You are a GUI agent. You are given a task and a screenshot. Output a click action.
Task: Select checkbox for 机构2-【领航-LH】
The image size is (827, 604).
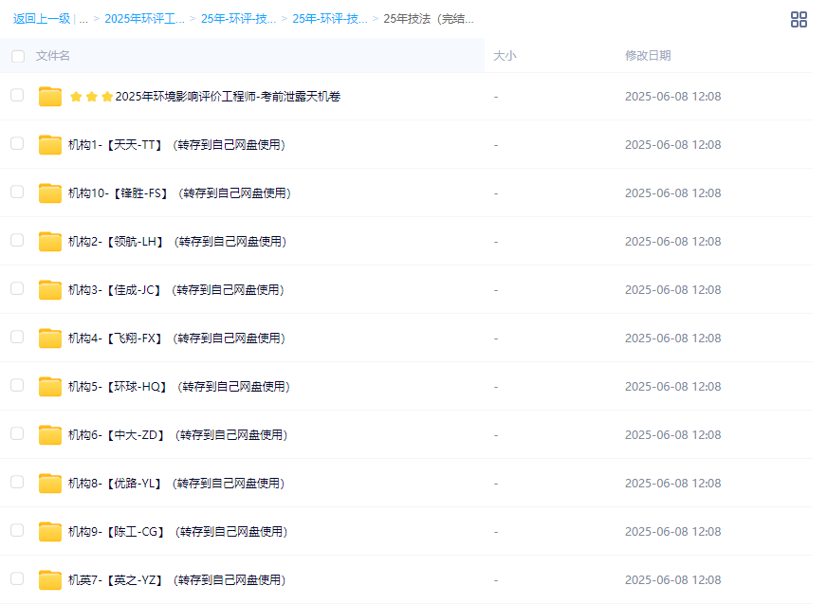click(17, 240)
